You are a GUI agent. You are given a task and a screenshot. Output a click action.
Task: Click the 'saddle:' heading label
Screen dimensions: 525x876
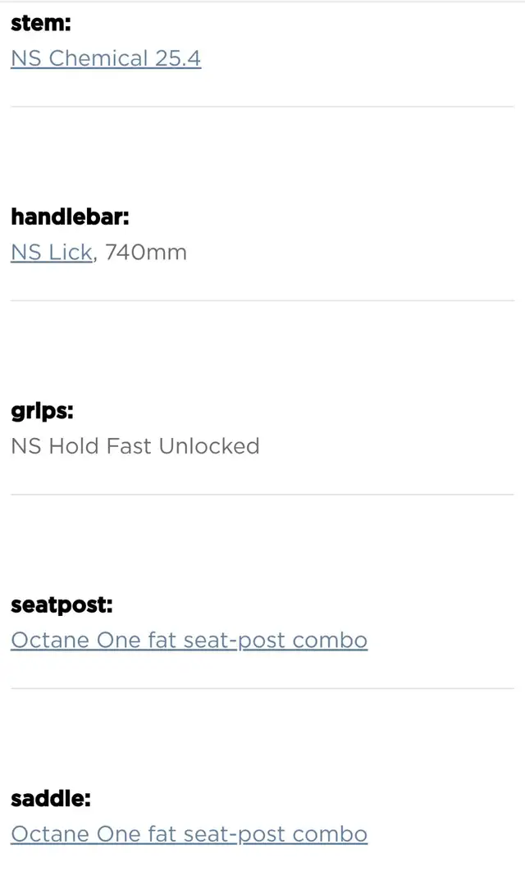coord(50,799)
